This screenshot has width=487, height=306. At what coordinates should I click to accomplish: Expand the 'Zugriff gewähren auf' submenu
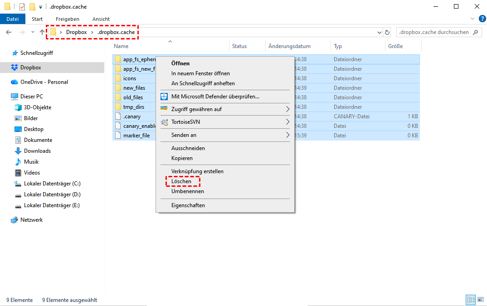(x=287, y=109)
